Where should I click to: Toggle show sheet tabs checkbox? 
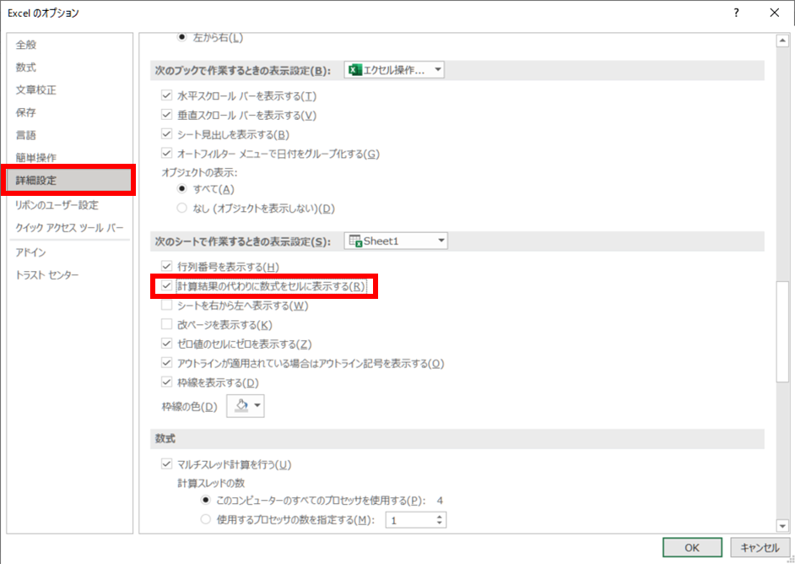pos(167,134)
